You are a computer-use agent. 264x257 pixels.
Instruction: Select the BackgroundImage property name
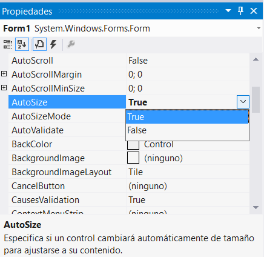(x=48, y=158)
